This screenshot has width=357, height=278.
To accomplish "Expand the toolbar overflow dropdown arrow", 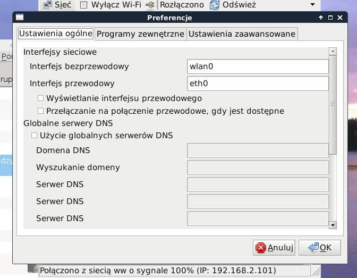I will tap(312, 5).
